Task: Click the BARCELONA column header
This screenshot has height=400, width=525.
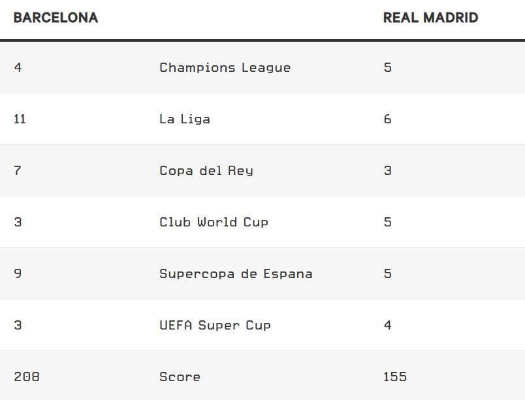Action: 56,18
